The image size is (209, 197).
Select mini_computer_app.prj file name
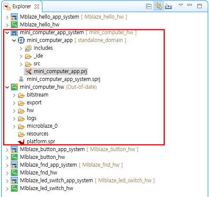(60, 71)
